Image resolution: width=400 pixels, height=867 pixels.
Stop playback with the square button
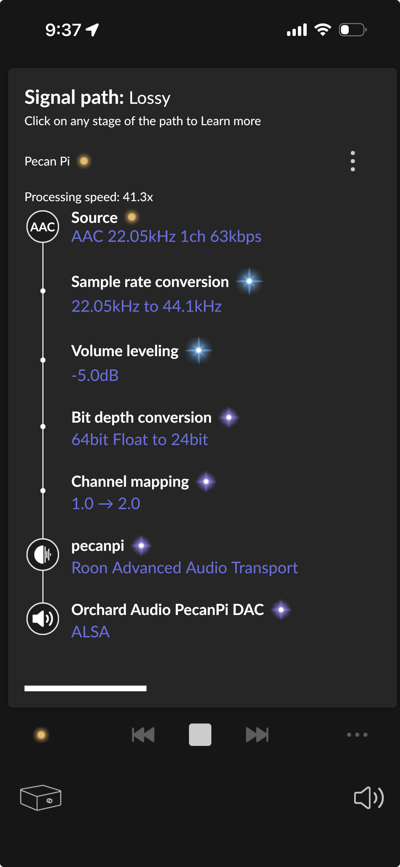click(200, 735)
